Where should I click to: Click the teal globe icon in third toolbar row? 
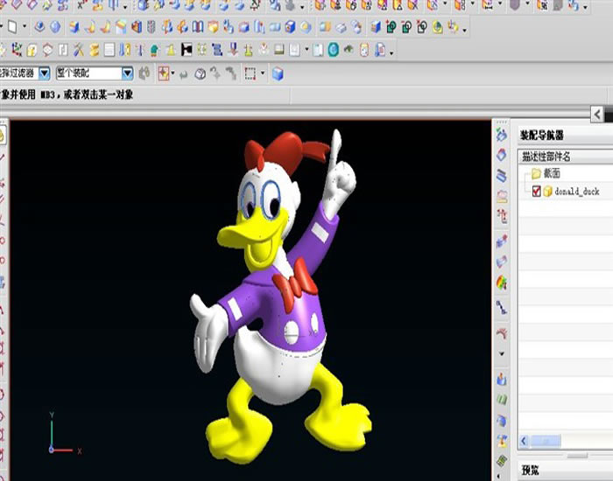point(334,50)
